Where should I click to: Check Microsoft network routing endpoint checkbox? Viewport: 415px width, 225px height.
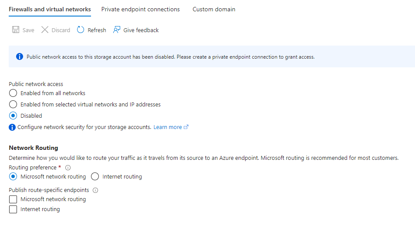point(13,199)
